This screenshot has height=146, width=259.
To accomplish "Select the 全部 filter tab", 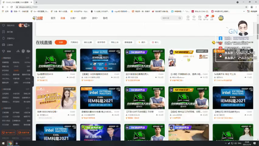I will click(61, 43).
